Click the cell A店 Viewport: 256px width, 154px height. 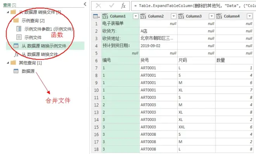coord(158,31)
